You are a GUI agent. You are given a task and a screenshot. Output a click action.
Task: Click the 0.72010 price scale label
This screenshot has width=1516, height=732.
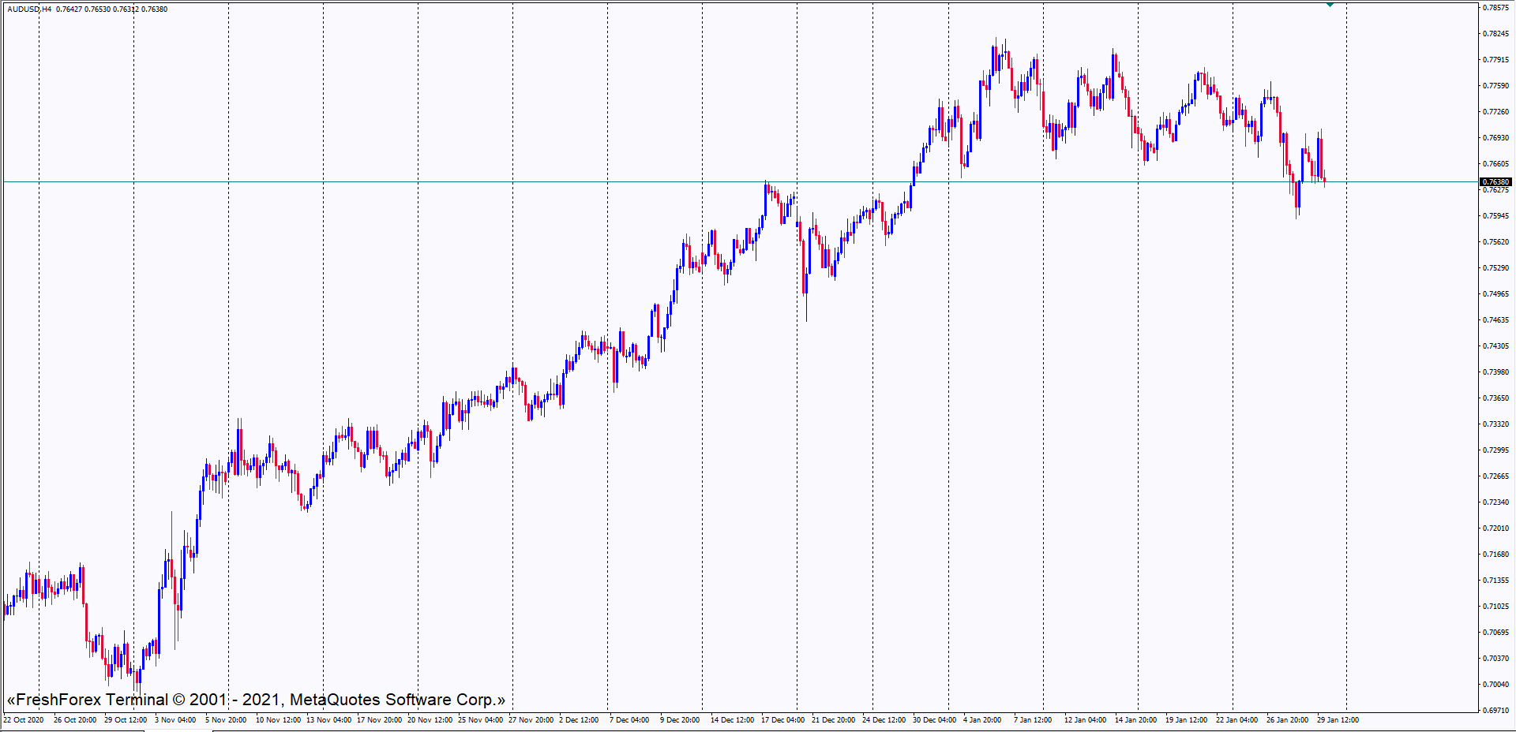click(1495, 528)
